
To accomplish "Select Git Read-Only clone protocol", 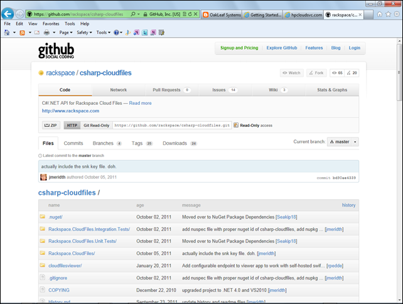I will point(97,125).
